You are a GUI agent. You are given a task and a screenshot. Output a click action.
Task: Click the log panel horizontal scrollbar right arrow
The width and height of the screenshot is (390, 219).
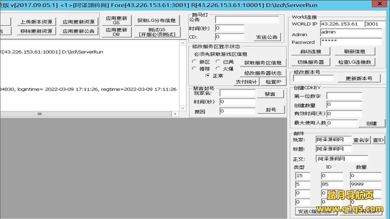[x=175, y=114]
